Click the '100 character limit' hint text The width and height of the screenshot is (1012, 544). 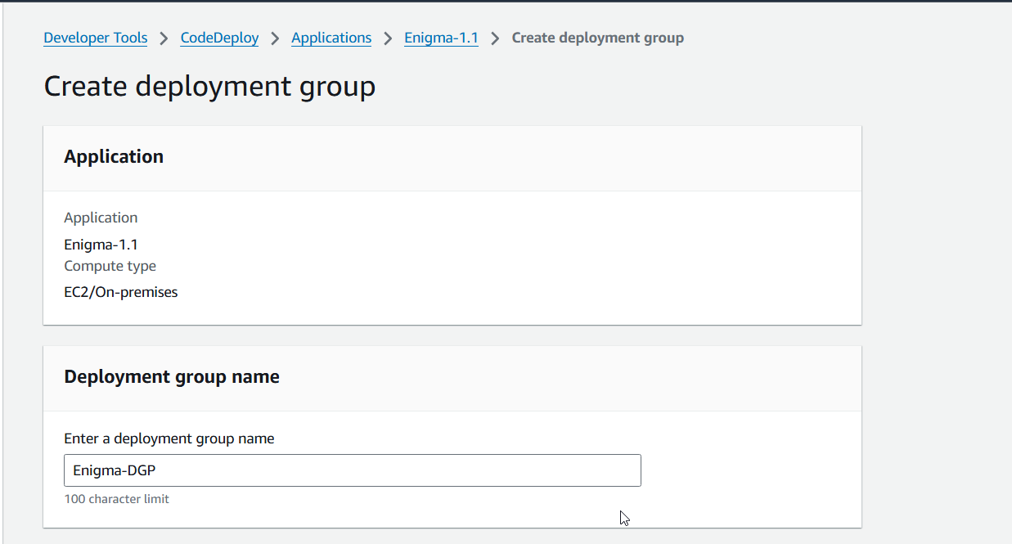coord(116,499)
